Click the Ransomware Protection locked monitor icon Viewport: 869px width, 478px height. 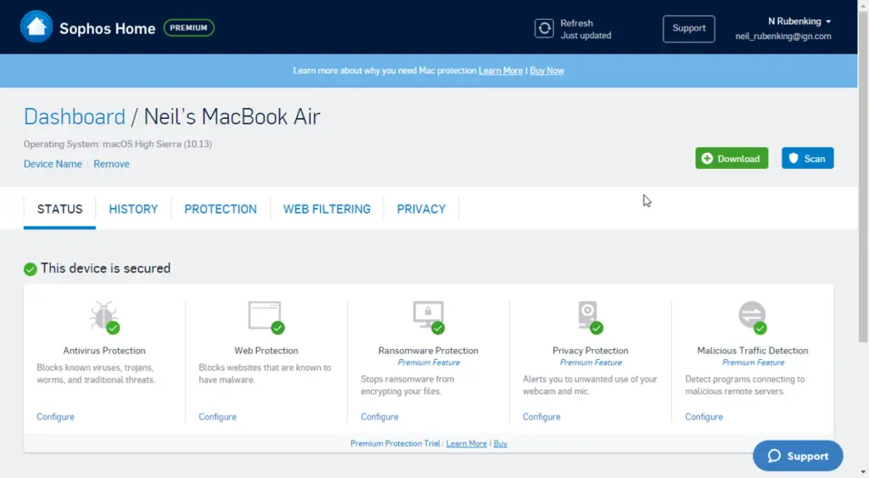click(429, 318)
